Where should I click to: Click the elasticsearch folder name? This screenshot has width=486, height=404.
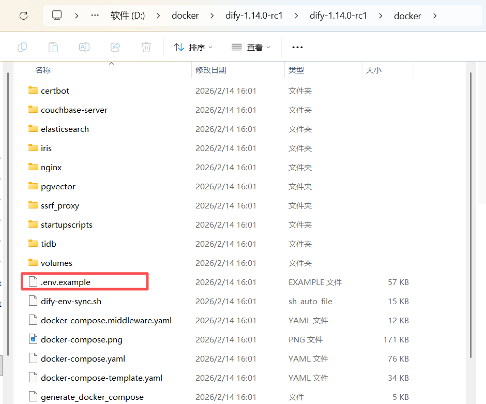tap(65, 129)
